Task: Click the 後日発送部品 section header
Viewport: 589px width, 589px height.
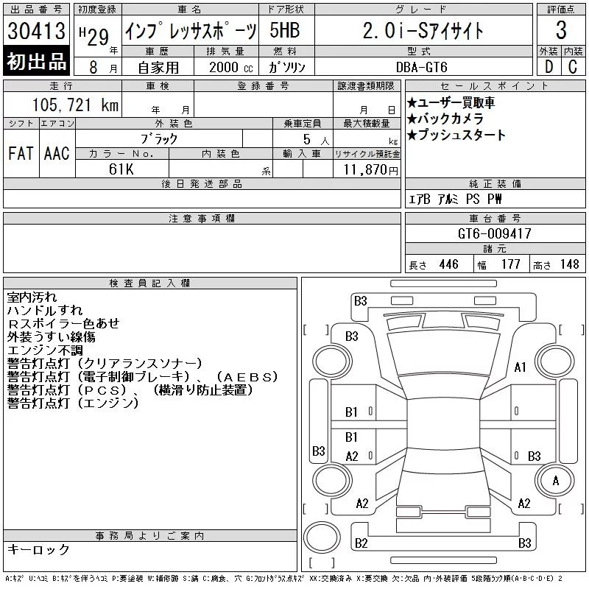Action: (x=202, y=183)
